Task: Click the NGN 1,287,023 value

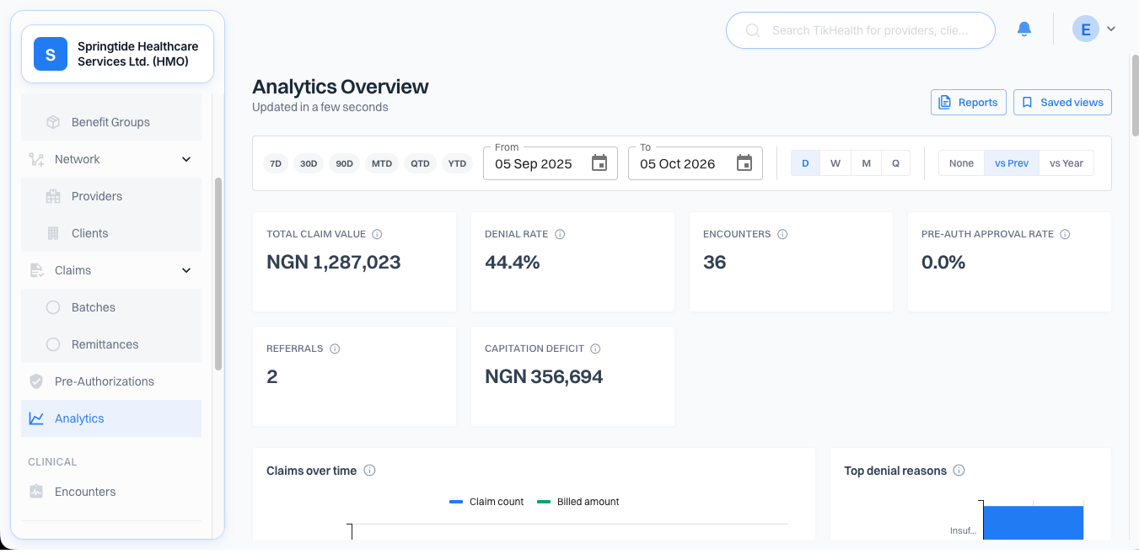Action: 334,262
